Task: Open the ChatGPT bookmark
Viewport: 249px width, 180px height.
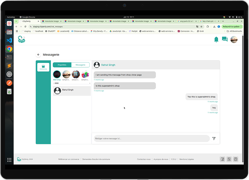Action: pyautogui.click(x=50, y=31)
